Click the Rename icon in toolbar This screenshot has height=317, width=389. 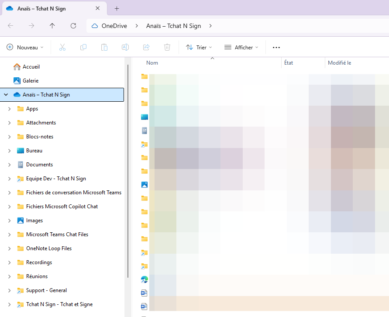[125, 47]
